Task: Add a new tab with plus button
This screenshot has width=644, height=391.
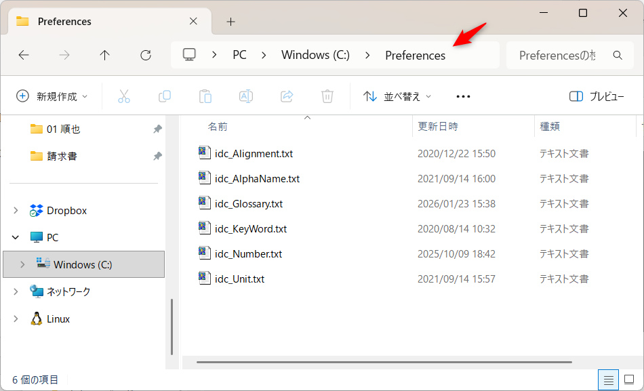Action: pyautogui.click(x=230, y=22)
